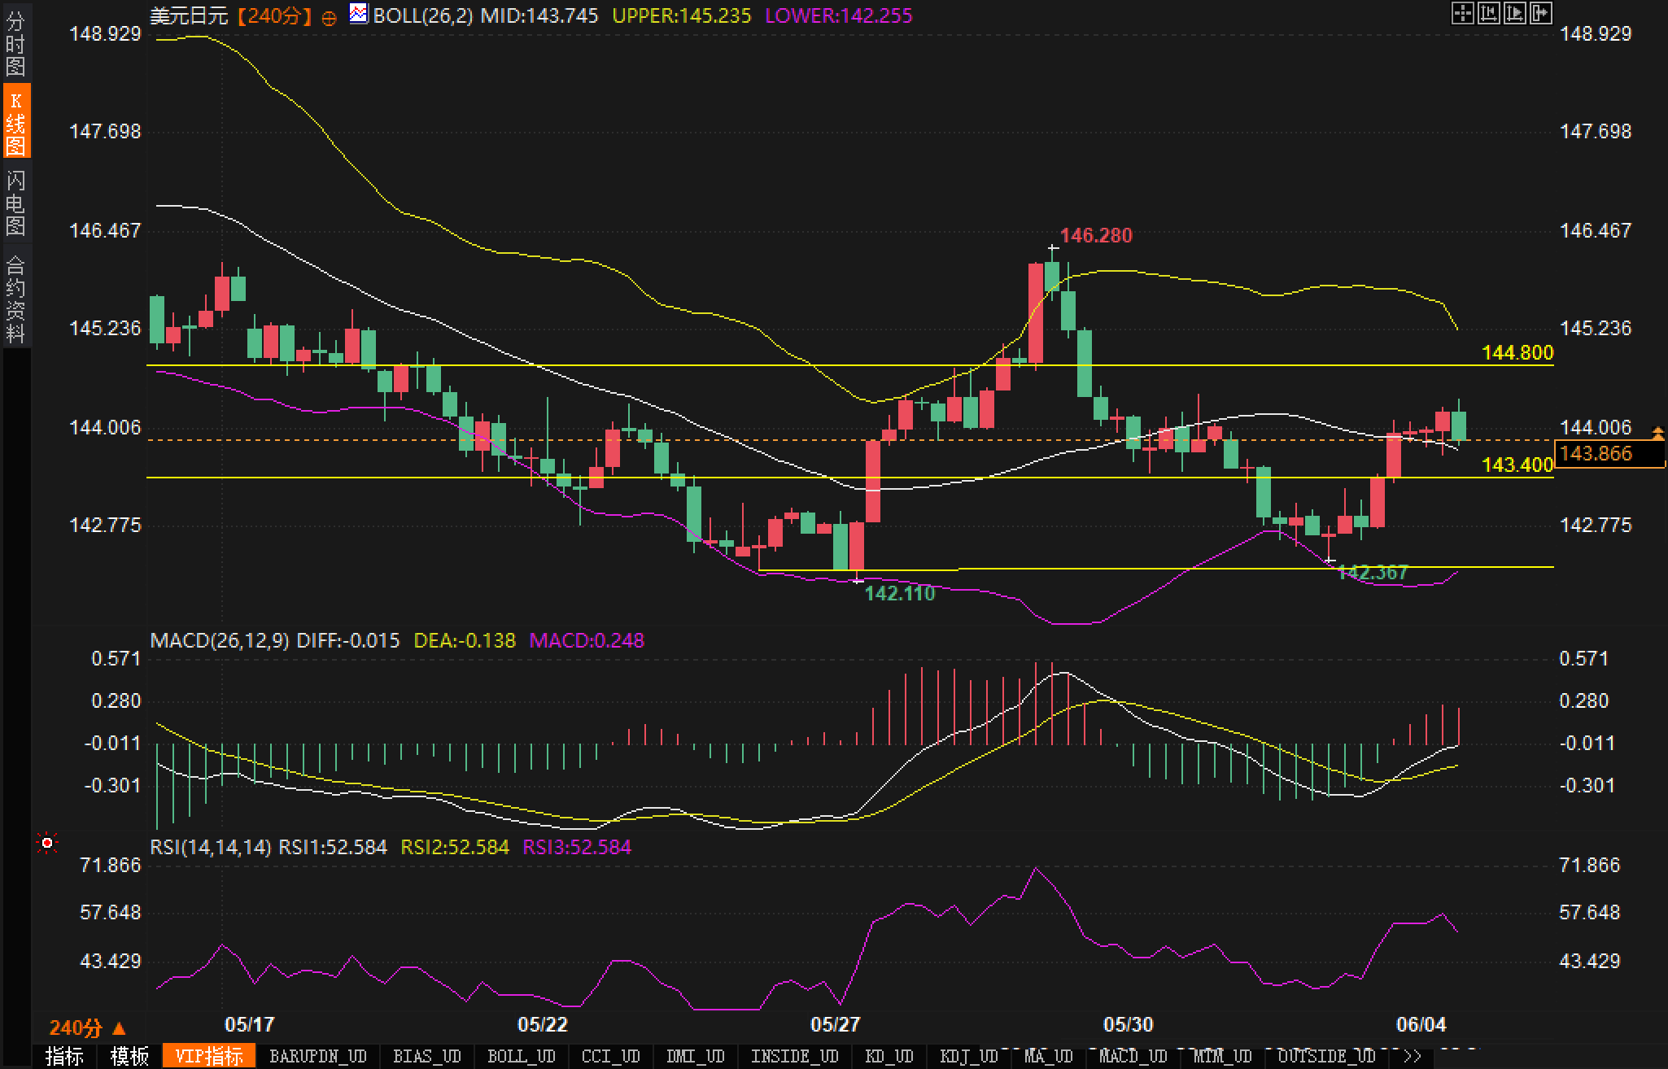The image size is (1668, 1069).
Task: Show more indicators with the >> arrow
Action: coord(1413,1056)
